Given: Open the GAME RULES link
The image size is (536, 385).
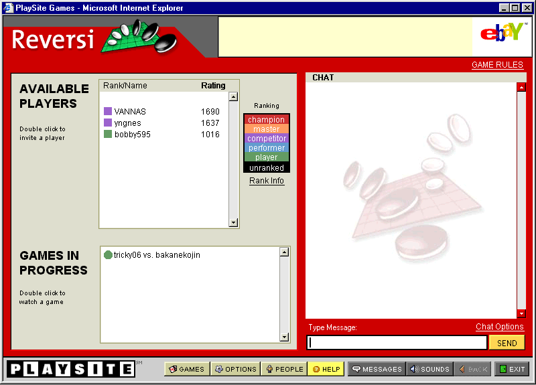Looking at the screenshot, I should 497,65.
